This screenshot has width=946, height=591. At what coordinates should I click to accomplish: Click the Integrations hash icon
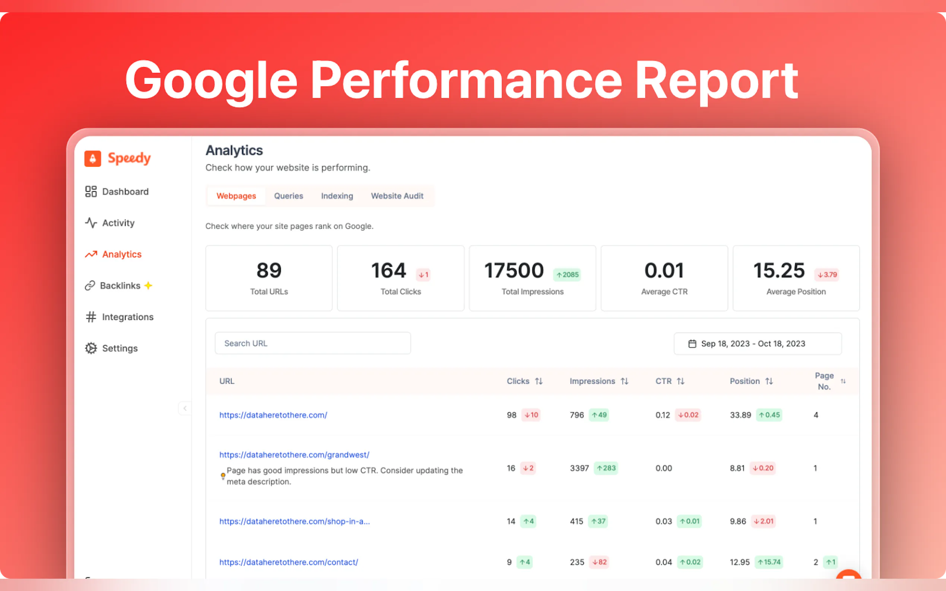tap(91, 317)
